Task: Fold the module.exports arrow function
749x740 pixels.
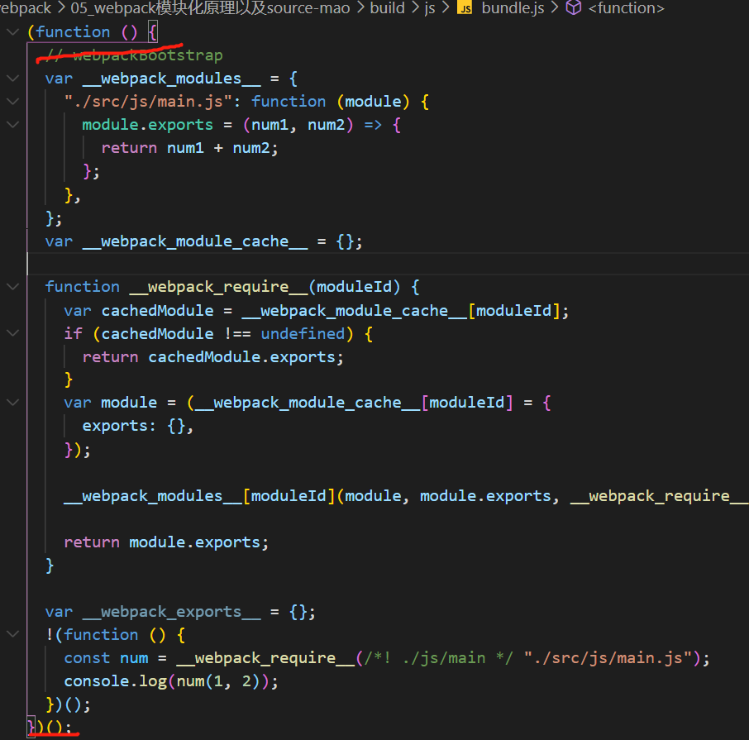Action: [x=13, y=124]
